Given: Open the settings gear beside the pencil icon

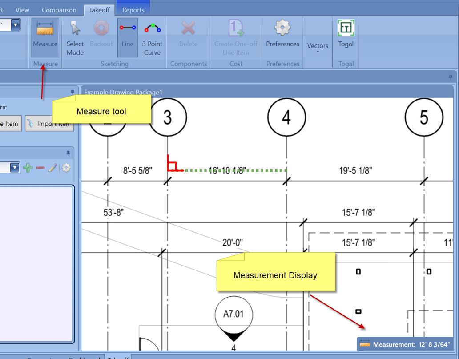Looking at the screenshot, I should tap(66, 168).
